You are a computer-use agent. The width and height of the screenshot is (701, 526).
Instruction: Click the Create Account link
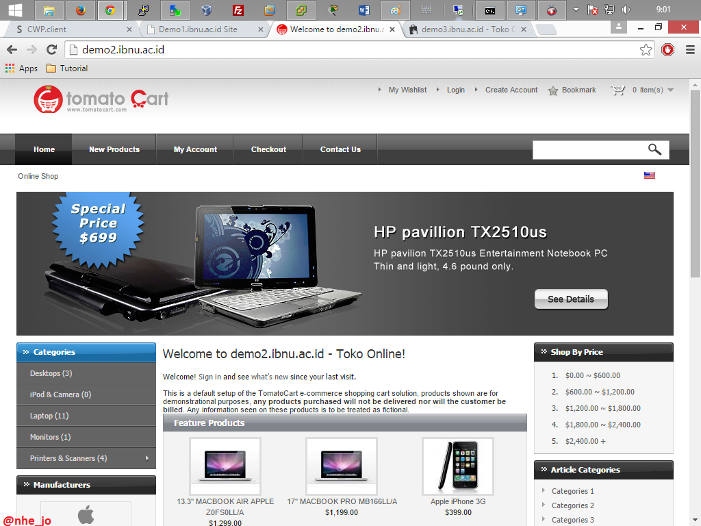(511, 90)
